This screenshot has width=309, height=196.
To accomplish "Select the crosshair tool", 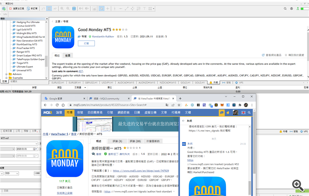I will tap(108, 9).
